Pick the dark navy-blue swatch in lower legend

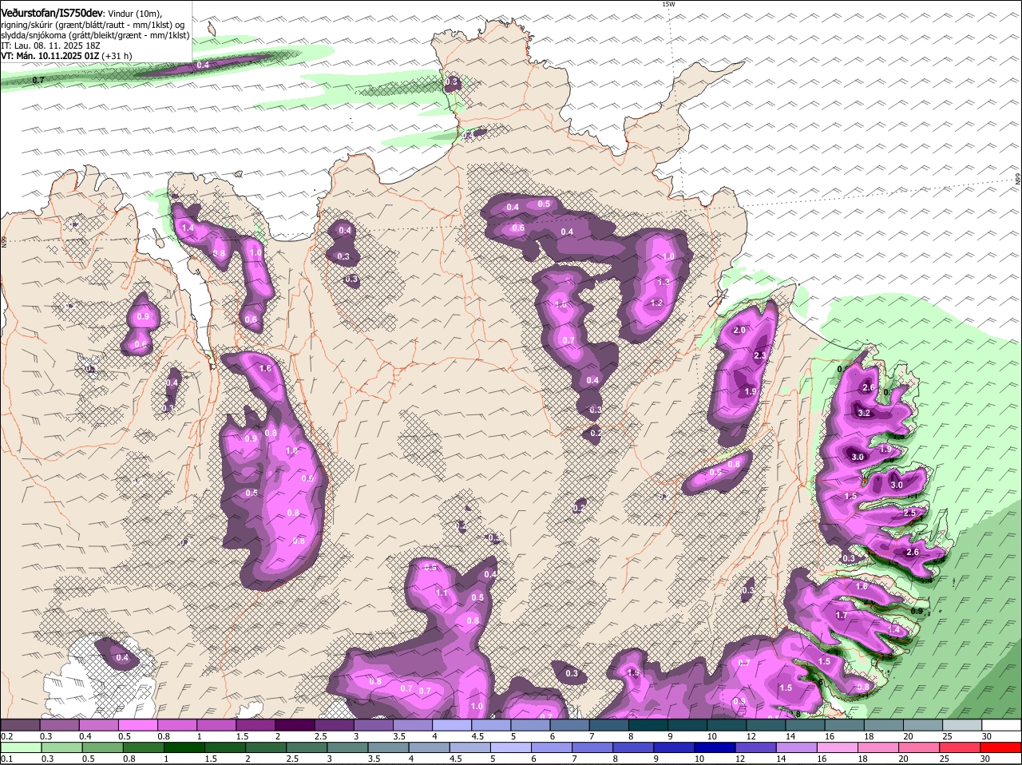tap(714, 747)
